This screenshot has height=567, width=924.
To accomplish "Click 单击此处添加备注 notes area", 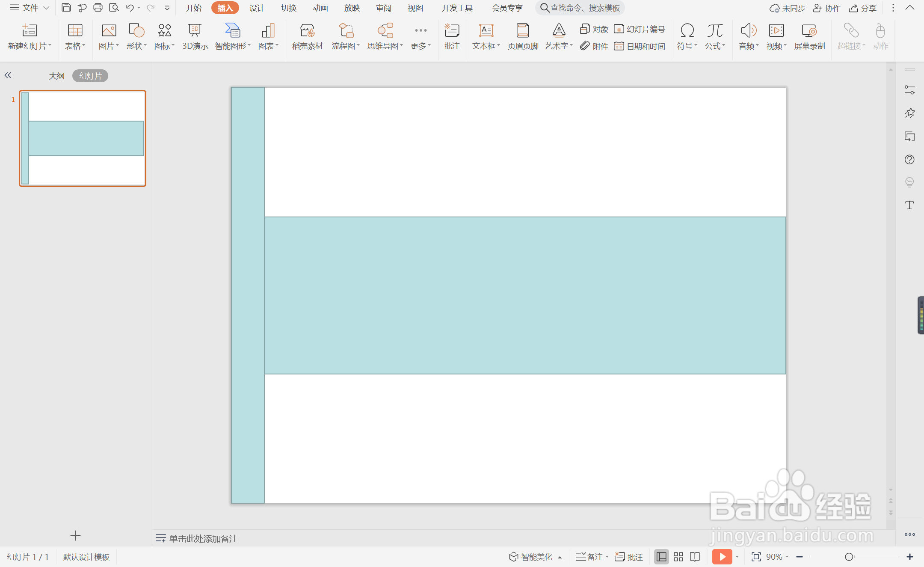I will tap(203, 538).
